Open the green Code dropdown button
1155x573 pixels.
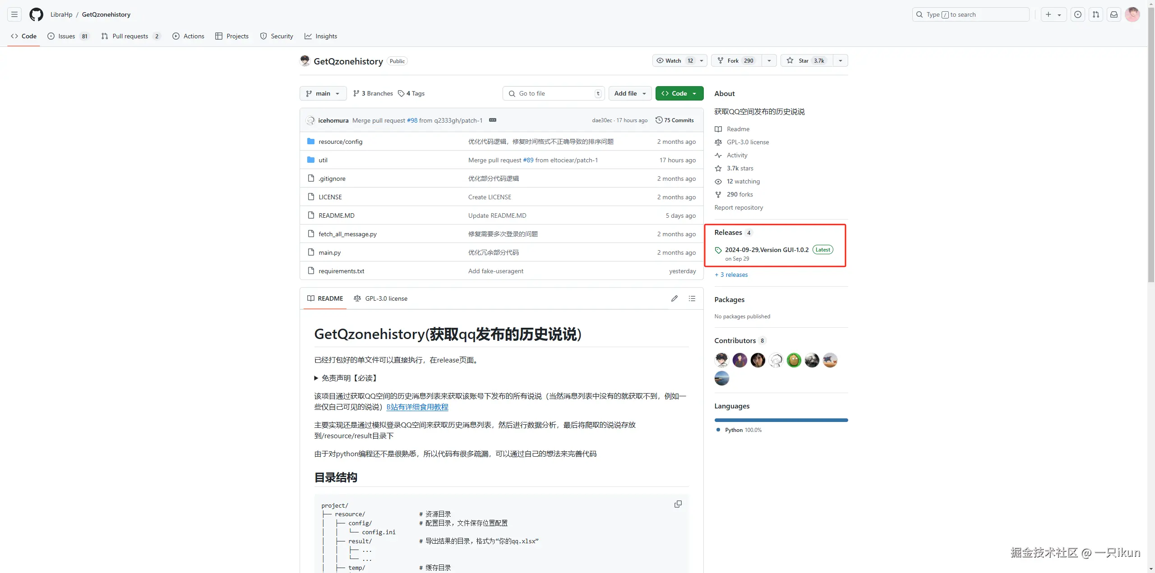point(679,93)
